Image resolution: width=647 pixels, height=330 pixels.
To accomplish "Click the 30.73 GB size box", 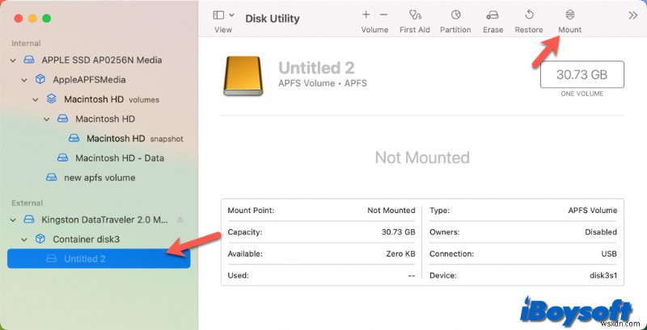I will tap(581, 74).
